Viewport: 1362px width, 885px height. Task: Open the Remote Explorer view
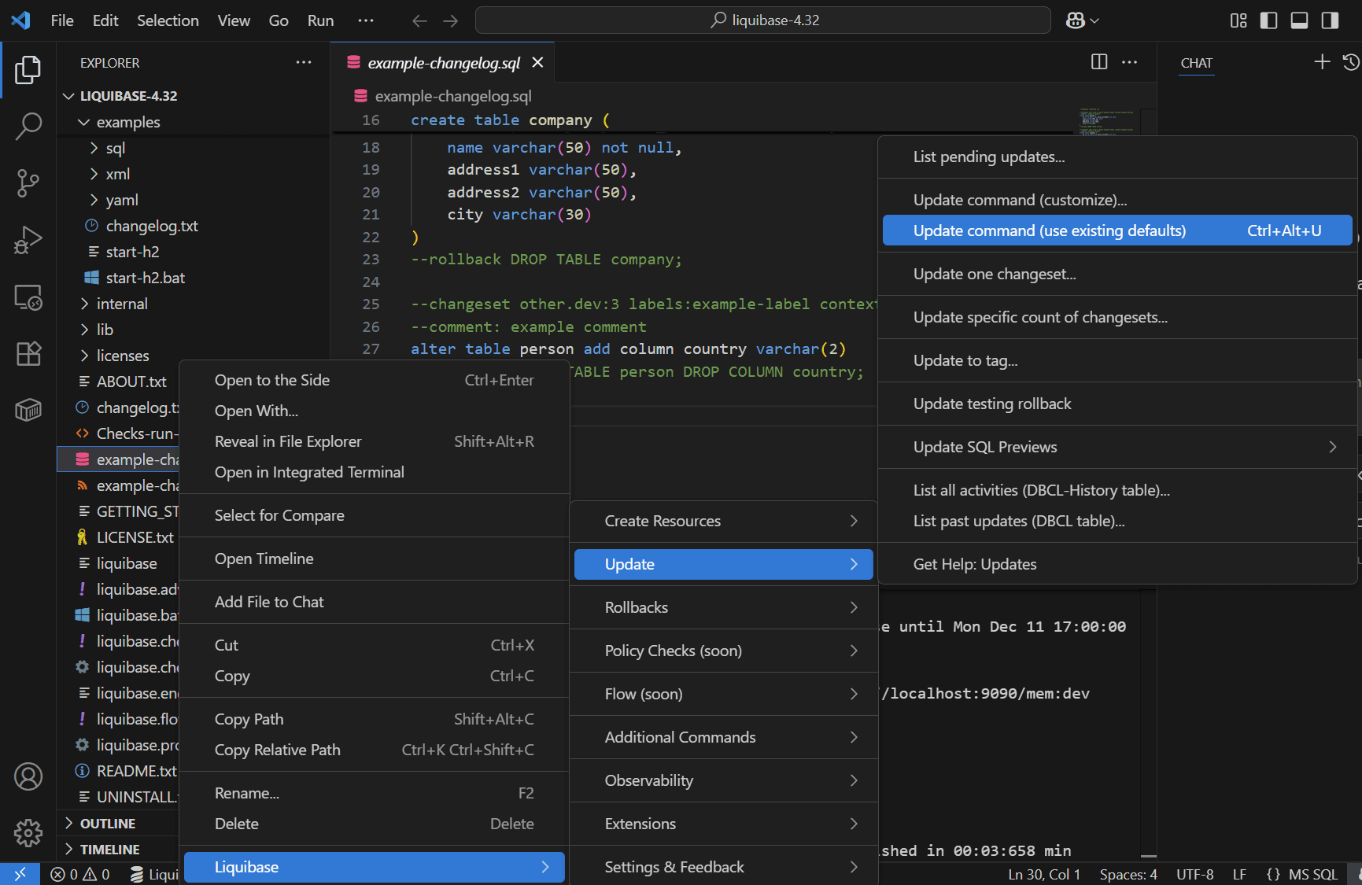click(28, 297)
